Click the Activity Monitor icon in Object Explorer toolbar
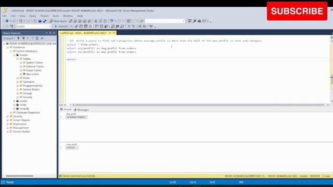This screenshot has width=333, height=187. coord(42,38)
